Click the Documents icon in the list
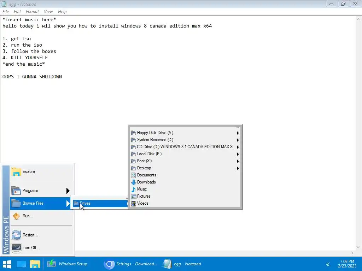 (133, 175)
